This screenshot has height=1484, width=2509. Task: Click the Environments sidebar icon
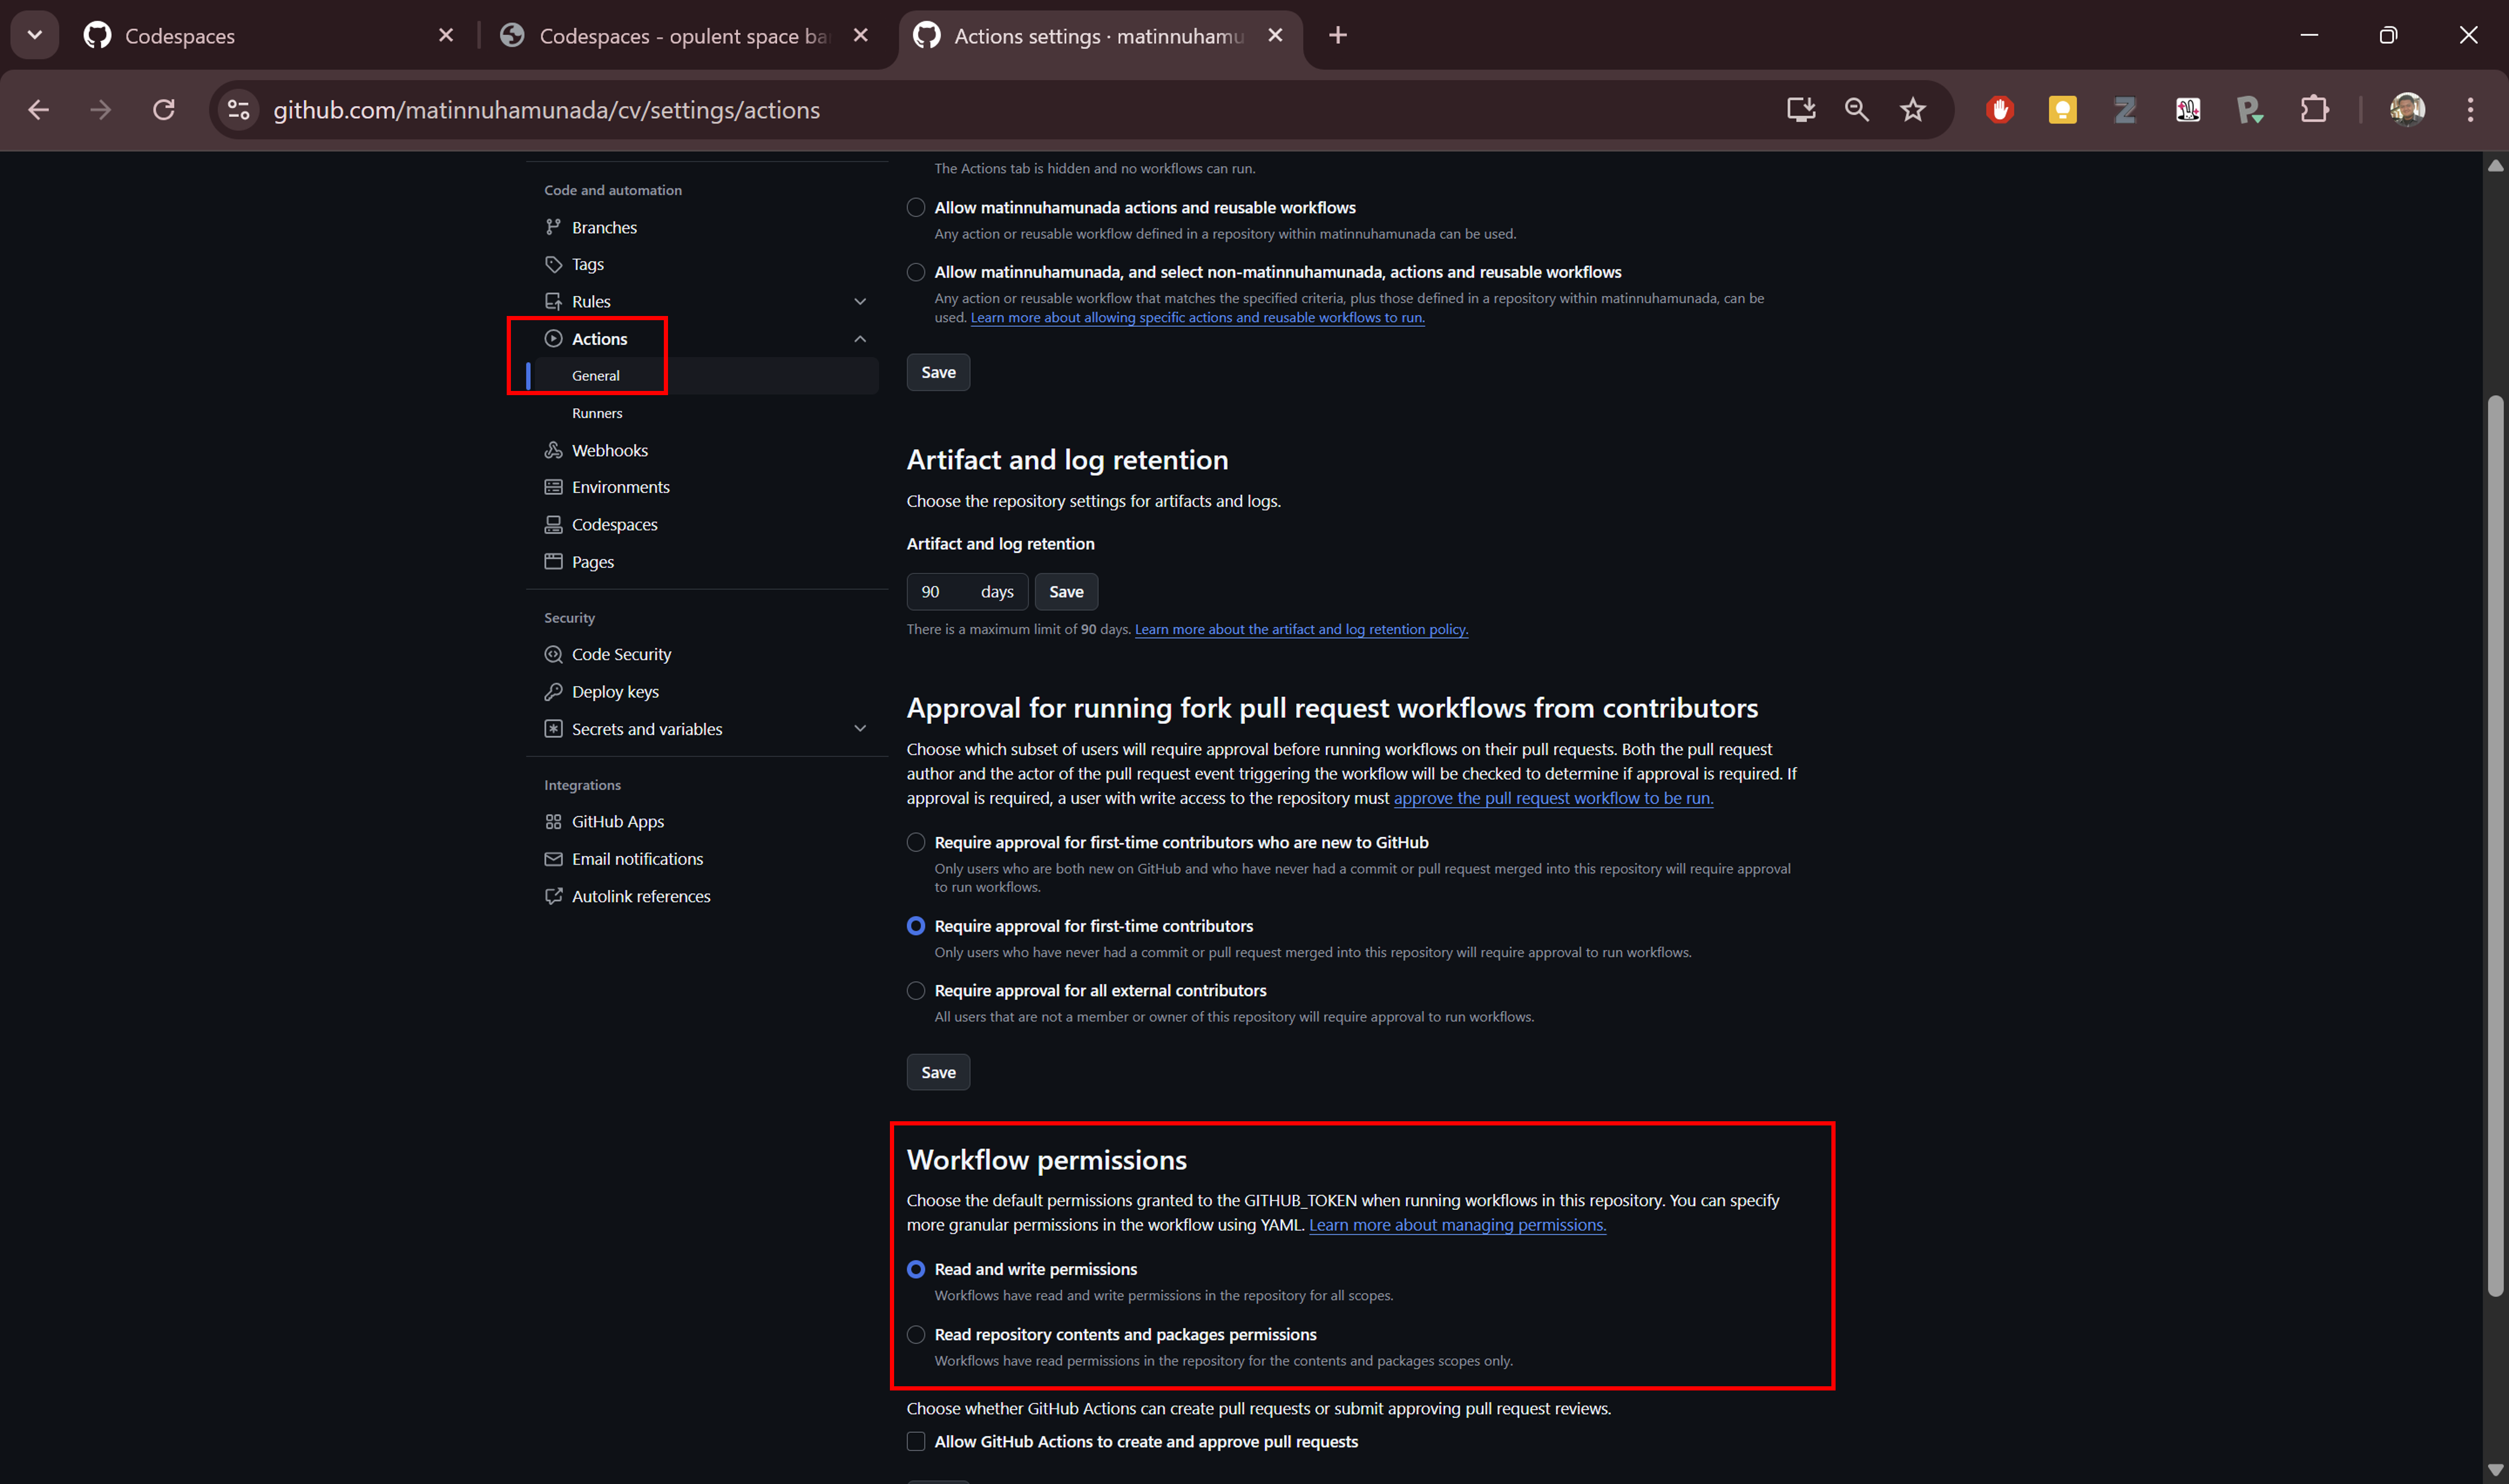pyautogui.click(x=555, y=487)
